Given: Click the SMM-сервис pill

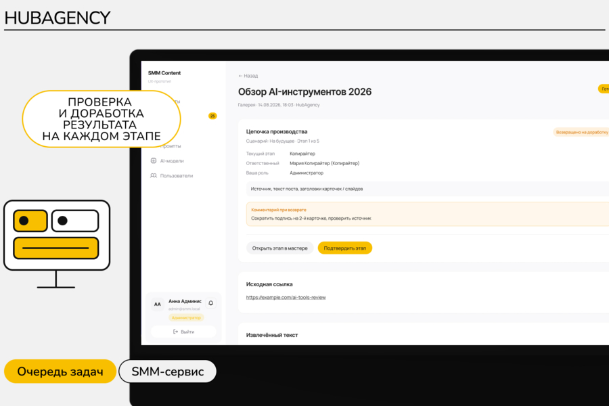Looking at the screenshot, I should [167, 371].
